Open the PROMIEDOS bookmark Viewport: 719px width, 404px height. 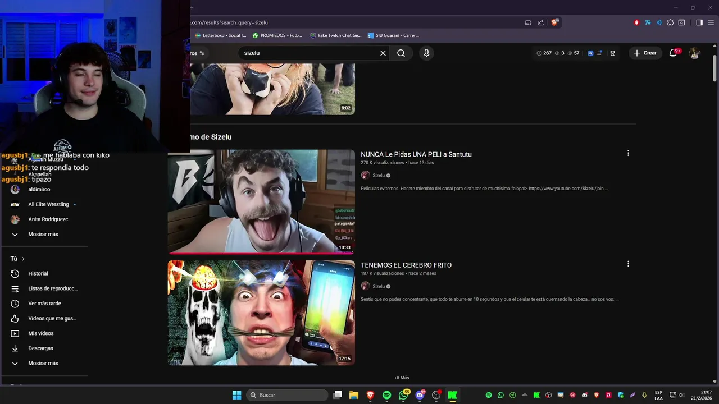(x=277, y=35)
